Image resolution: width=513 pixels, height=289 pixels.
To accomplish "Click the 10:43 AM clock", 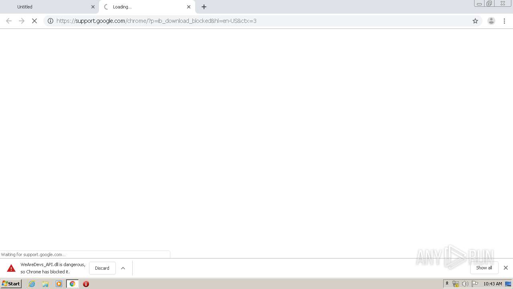I will point(493,284).
